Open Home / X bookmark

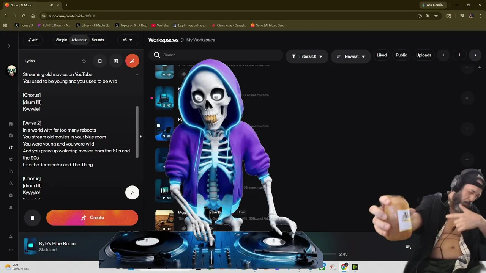[x=24, y=25]
